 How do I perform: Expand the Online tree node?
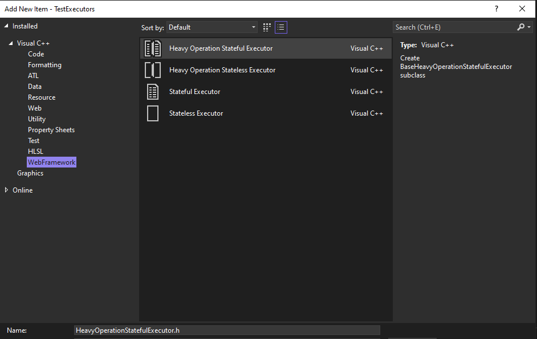6,190
